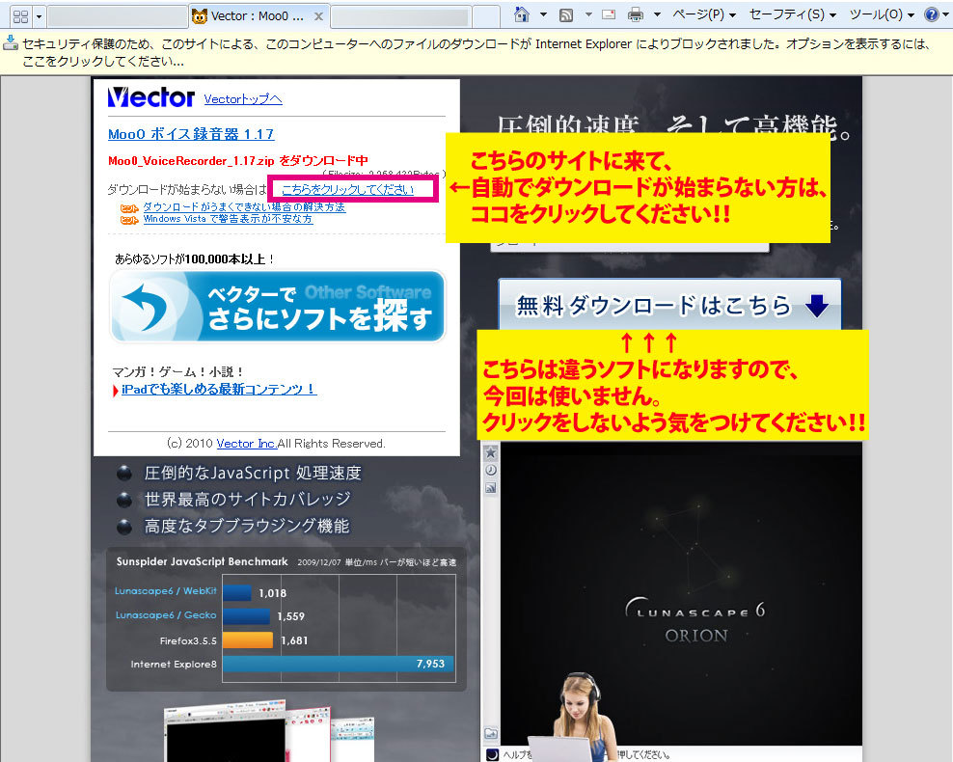Open ダウンロードがうまくできない場合の解決方法 link
Image resolution: width=953 pixels, height=762 pixels.
[x=244, y=207]
